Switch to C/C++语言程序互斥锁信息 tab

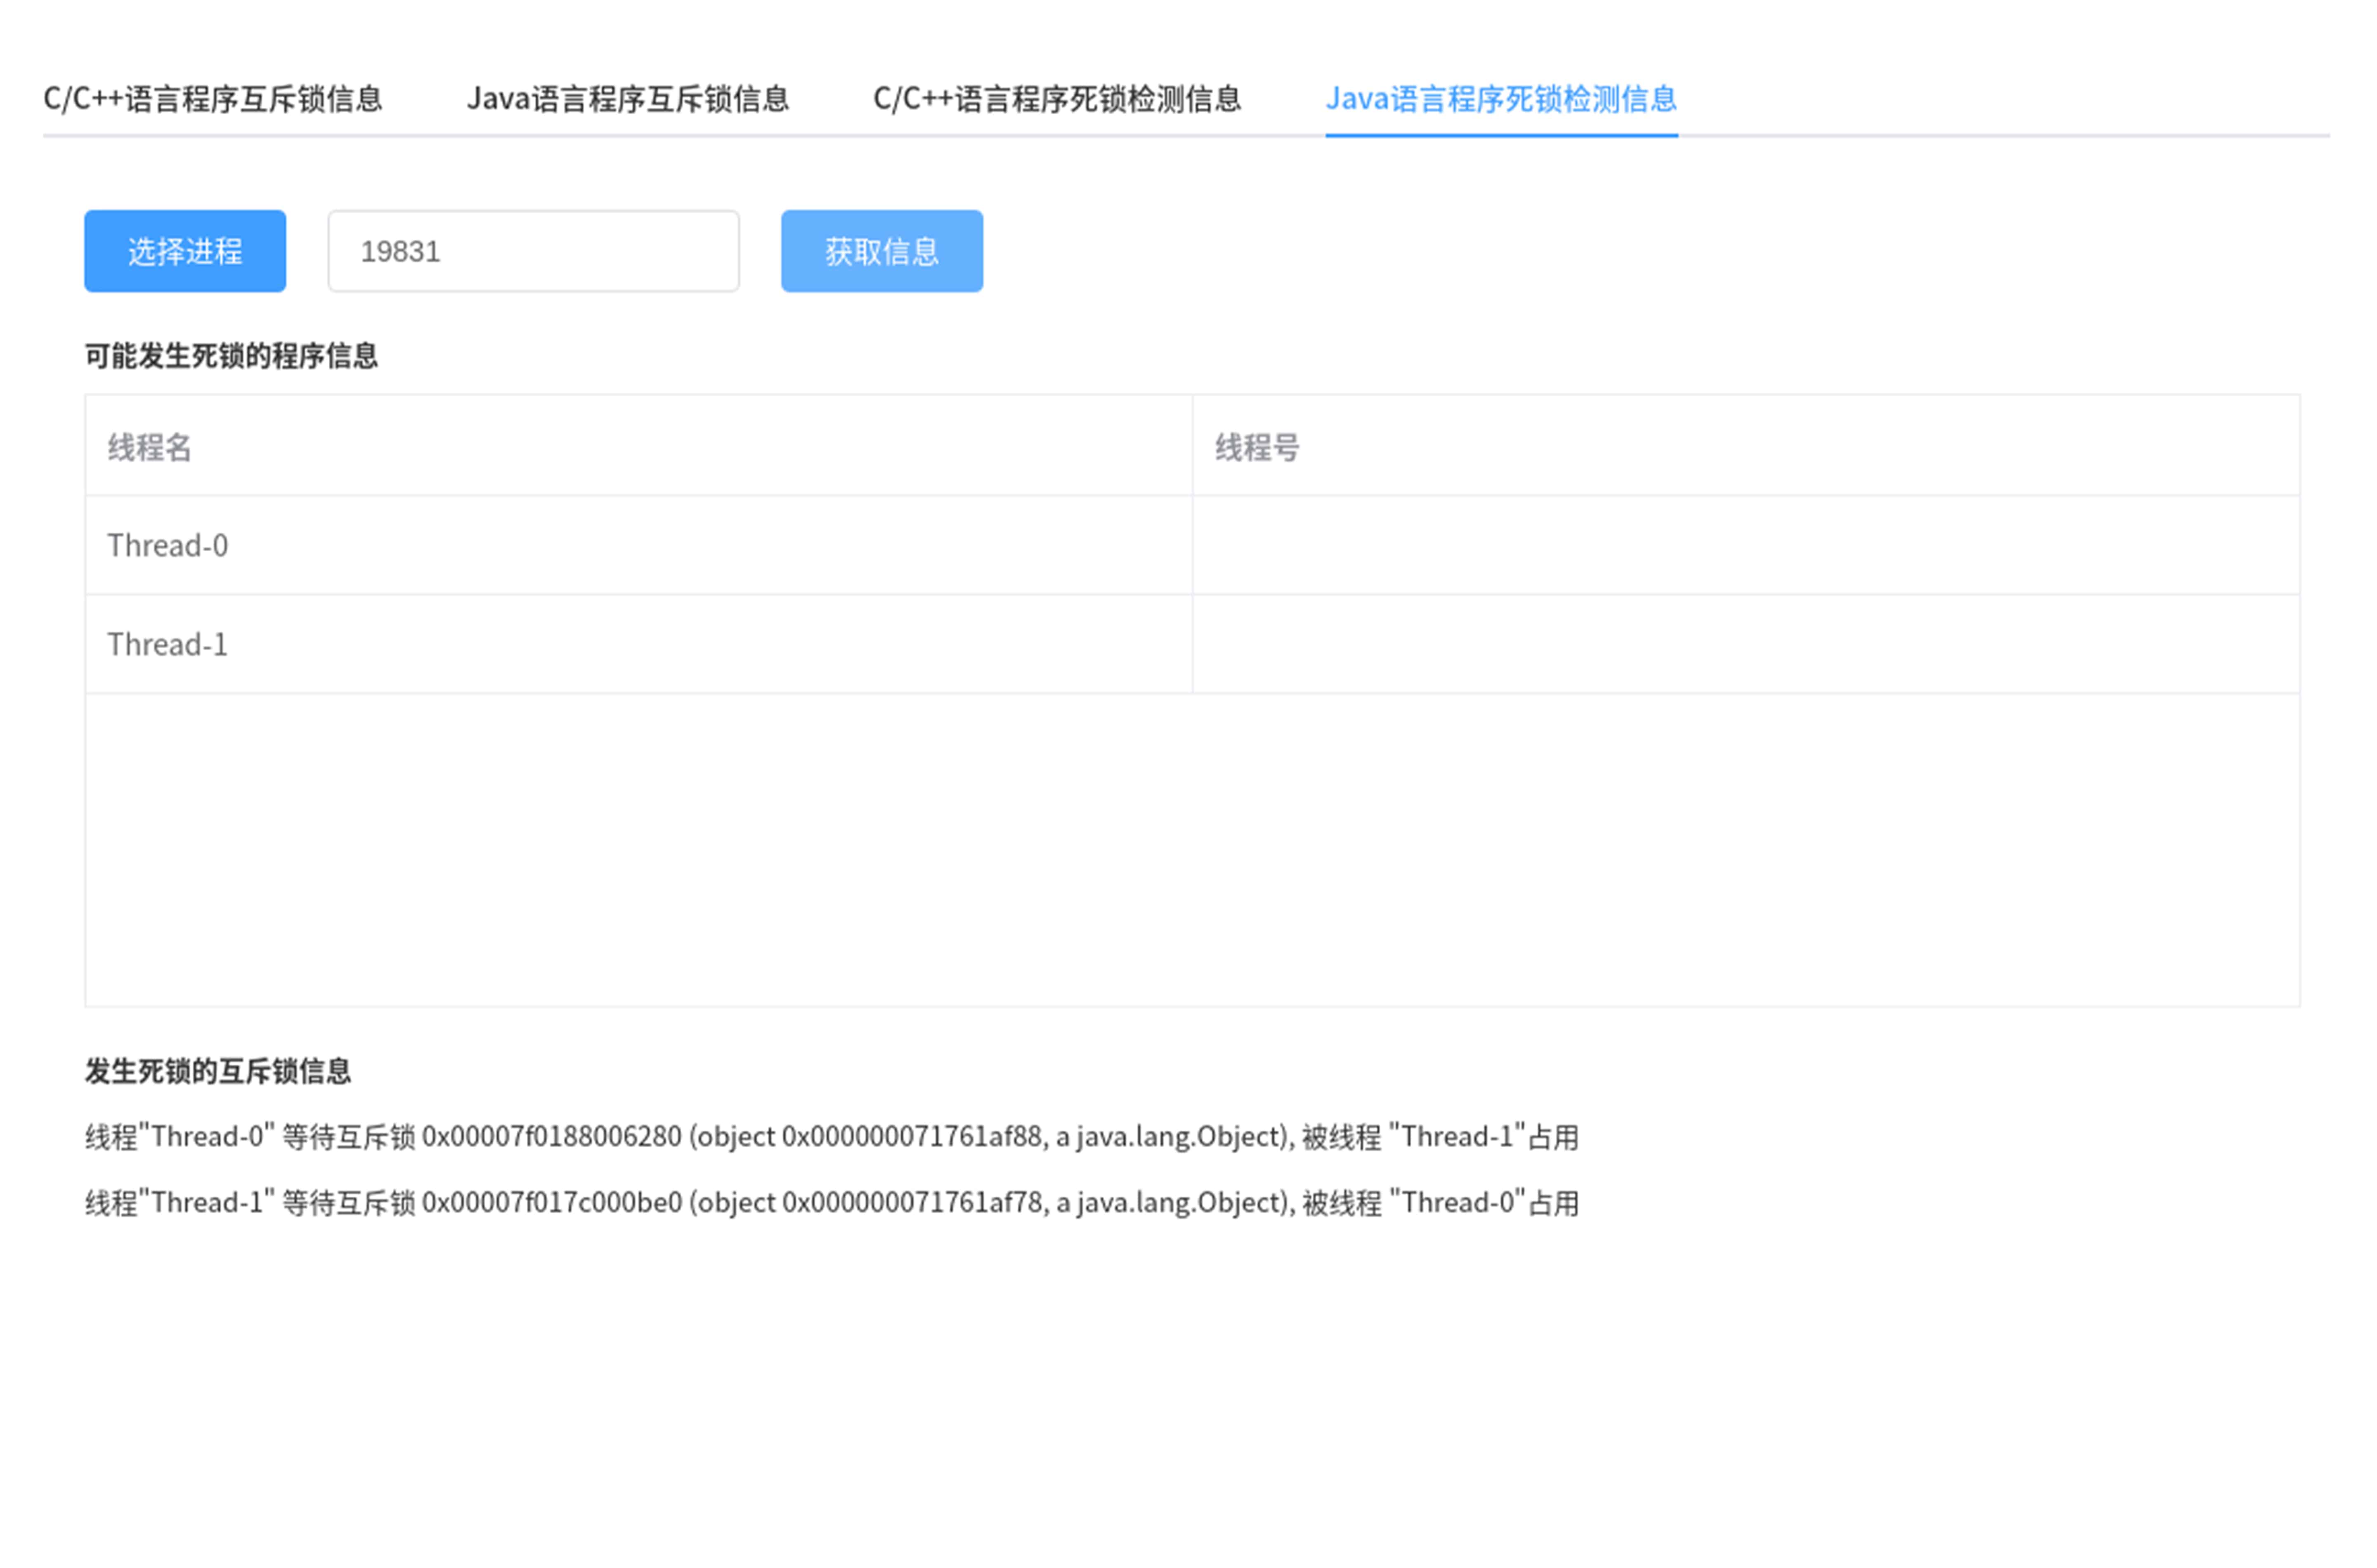213,99
